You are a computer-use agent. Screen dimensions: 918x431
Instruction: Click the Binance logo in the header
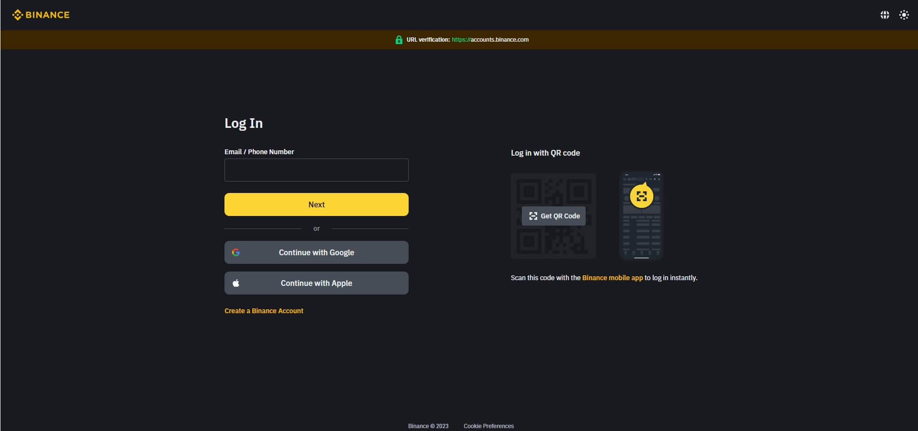41,15
